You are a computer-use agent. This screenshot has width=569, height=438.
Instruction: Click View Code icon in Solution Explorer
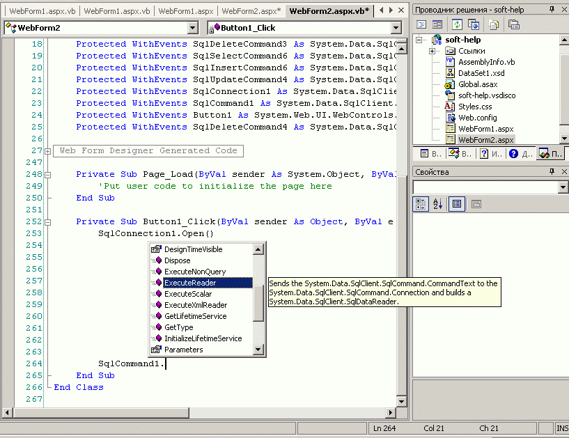[x=421, y=24]
